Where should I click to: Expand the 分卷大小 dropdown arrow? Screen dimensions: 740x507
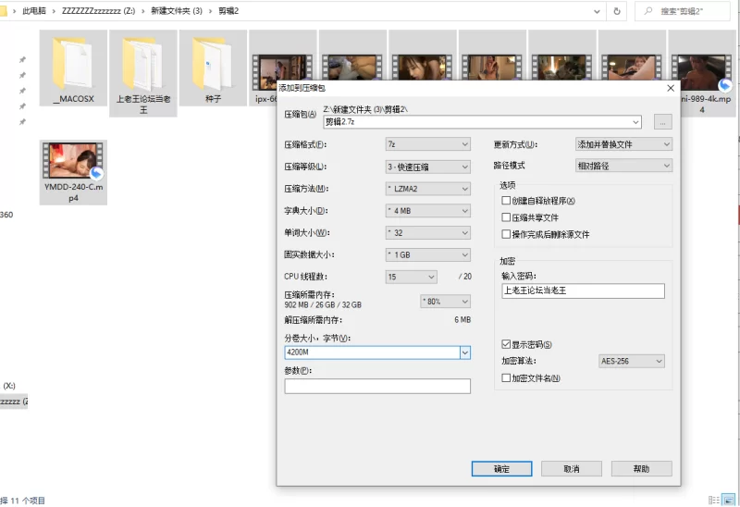pos(465,352)
